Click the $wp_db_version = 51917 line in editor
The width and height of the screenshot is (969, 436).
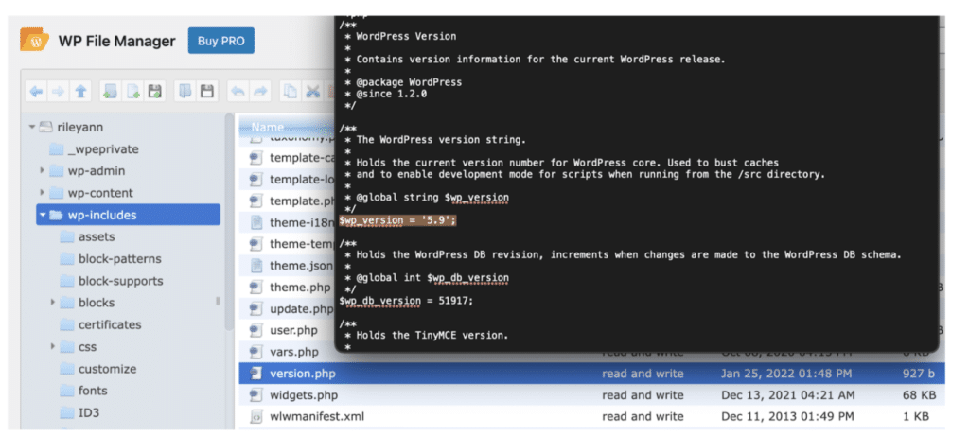point(406,301)
